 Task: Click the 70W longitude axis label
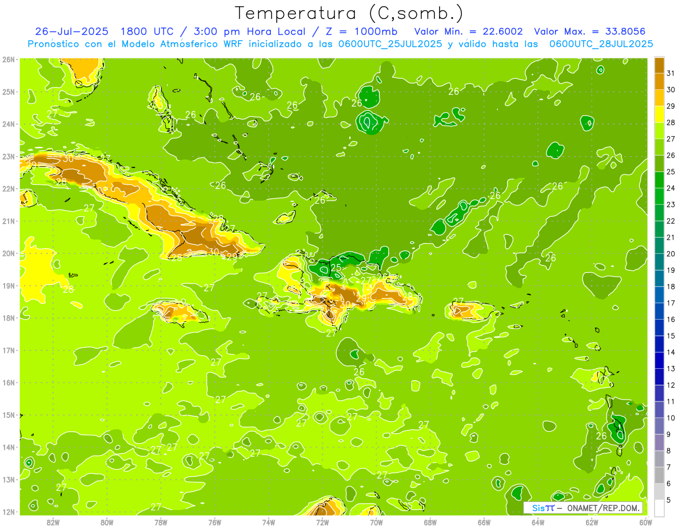tap(376, 522)
